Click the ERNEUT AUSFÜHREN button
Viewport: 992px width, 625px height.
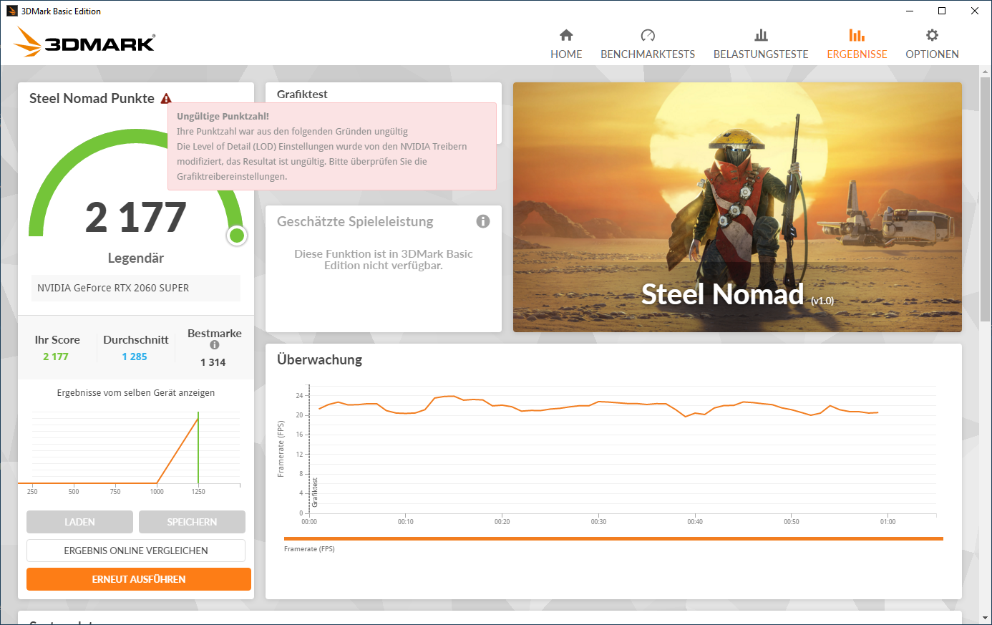[138, 579]
